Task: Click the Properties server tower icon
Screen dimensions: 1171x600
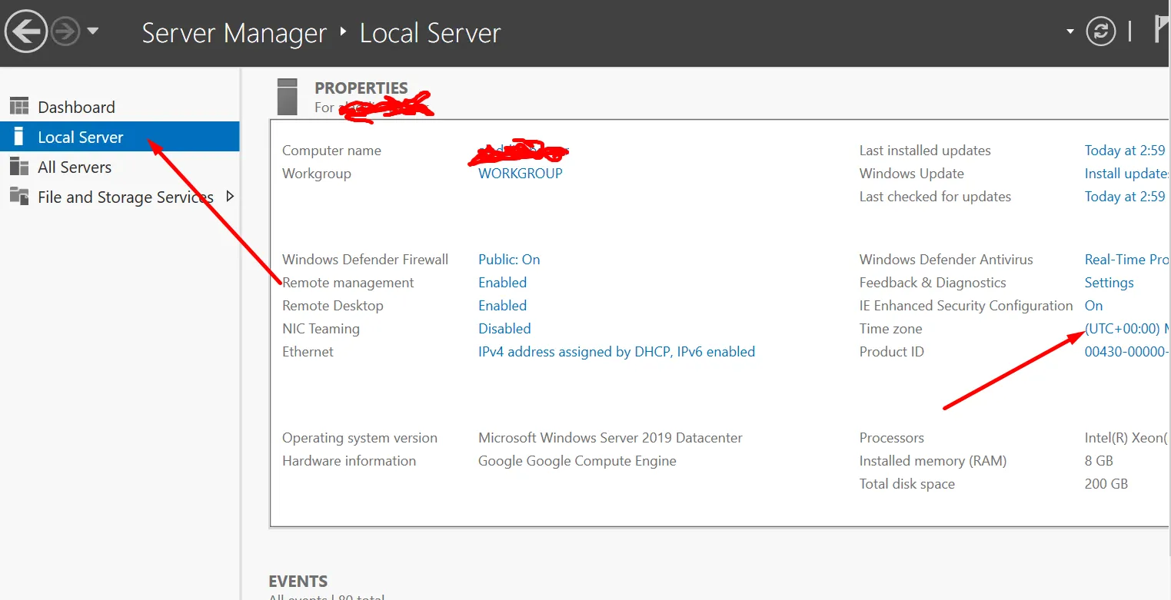Action: click(287, 96)
